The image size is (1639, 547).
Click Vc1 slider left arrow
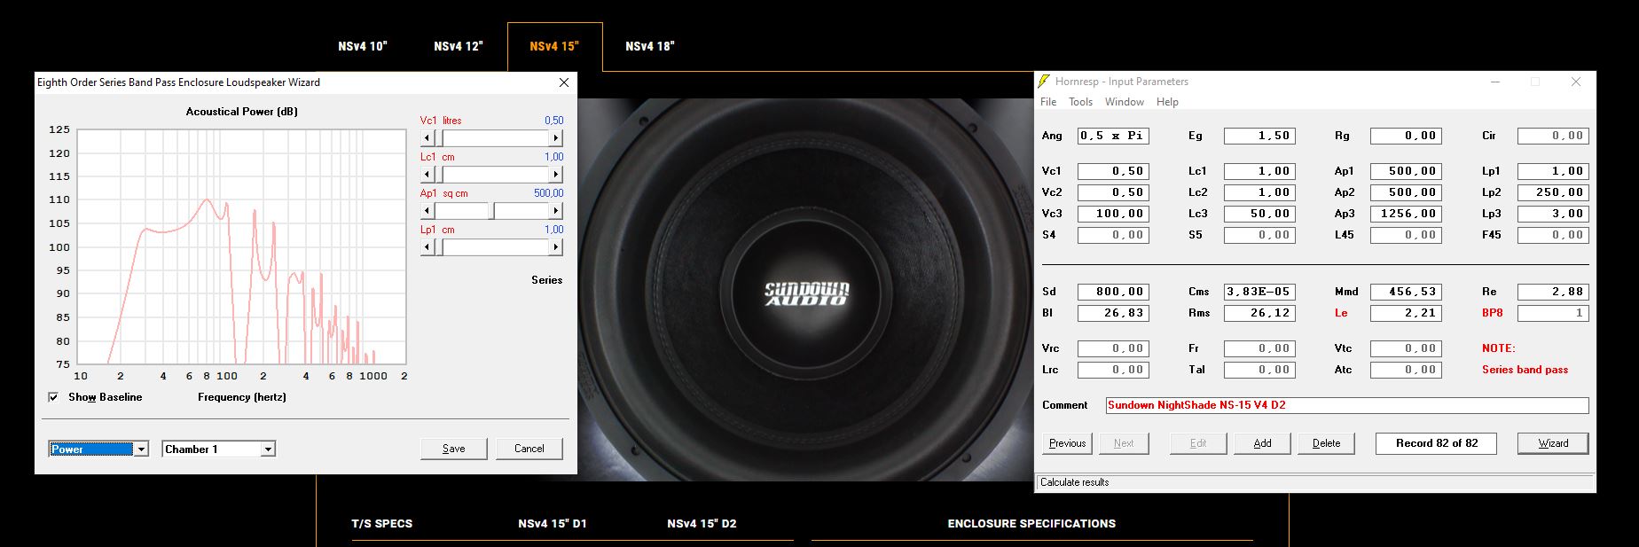[427, 138]
